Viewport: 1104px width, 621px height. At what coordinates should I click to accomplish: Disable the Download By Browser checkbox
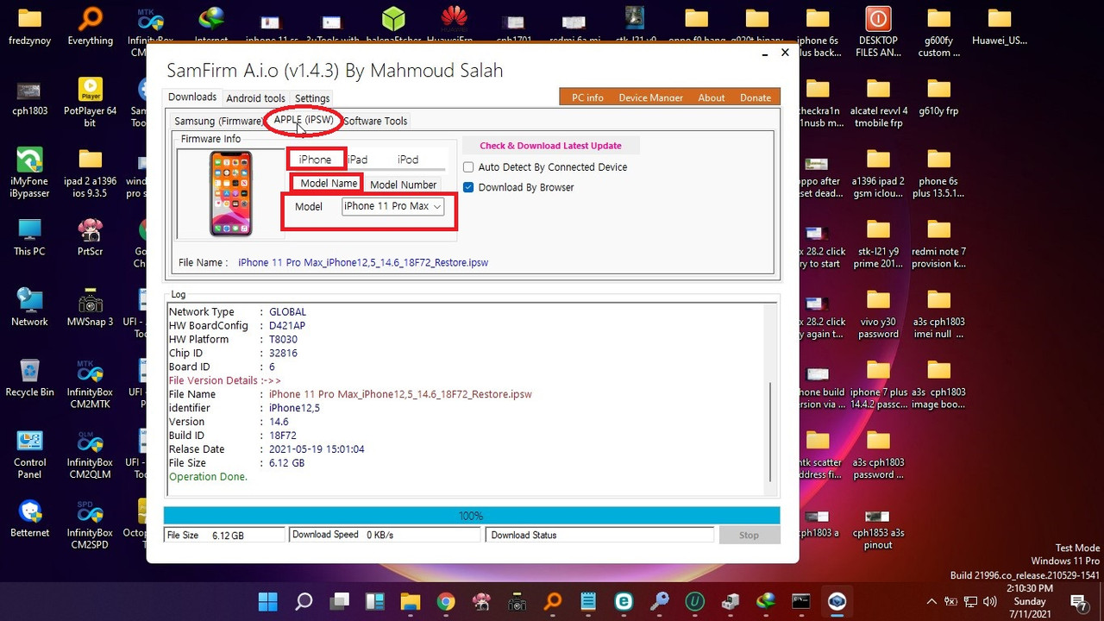tap(467, 187)
